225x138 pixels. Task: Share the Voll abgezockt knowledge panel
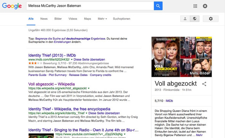(204, 84)
